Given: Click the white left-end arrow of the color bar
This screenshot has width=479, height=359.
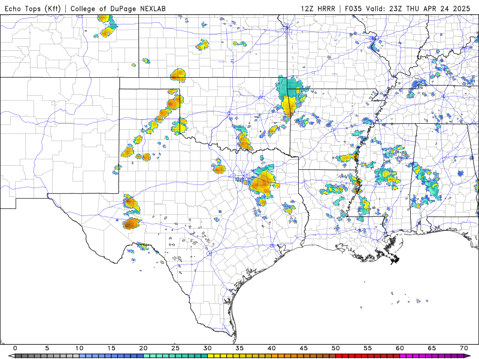Looking at the screenshot, I should click(11, 356).
